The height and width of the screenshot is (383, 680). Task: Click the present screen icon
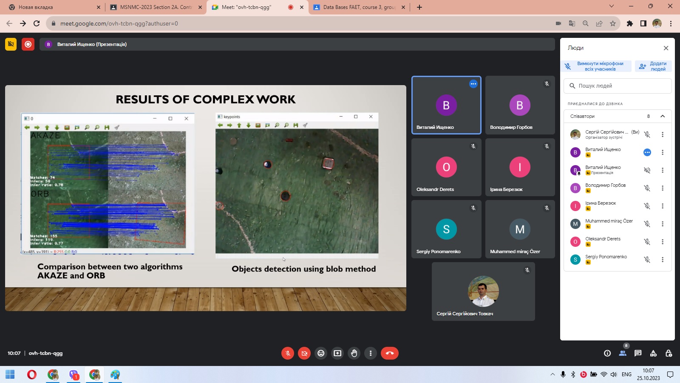click(x=337, y=353)
